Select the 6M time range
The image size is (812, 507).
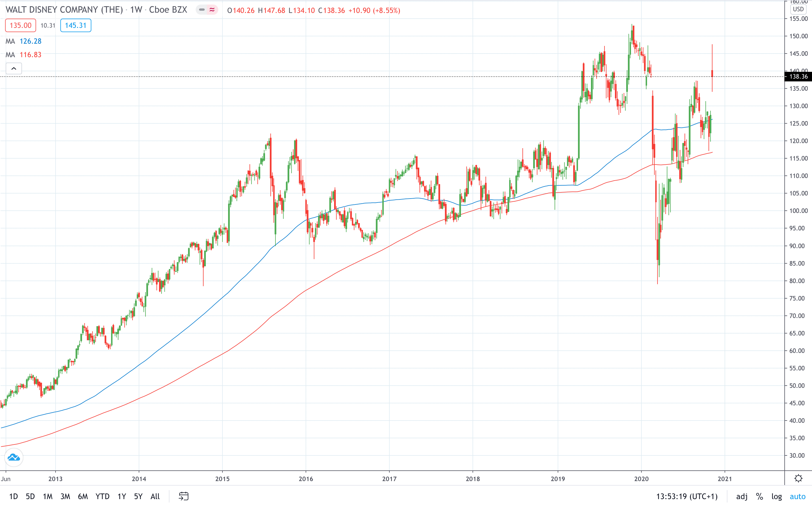83,496
